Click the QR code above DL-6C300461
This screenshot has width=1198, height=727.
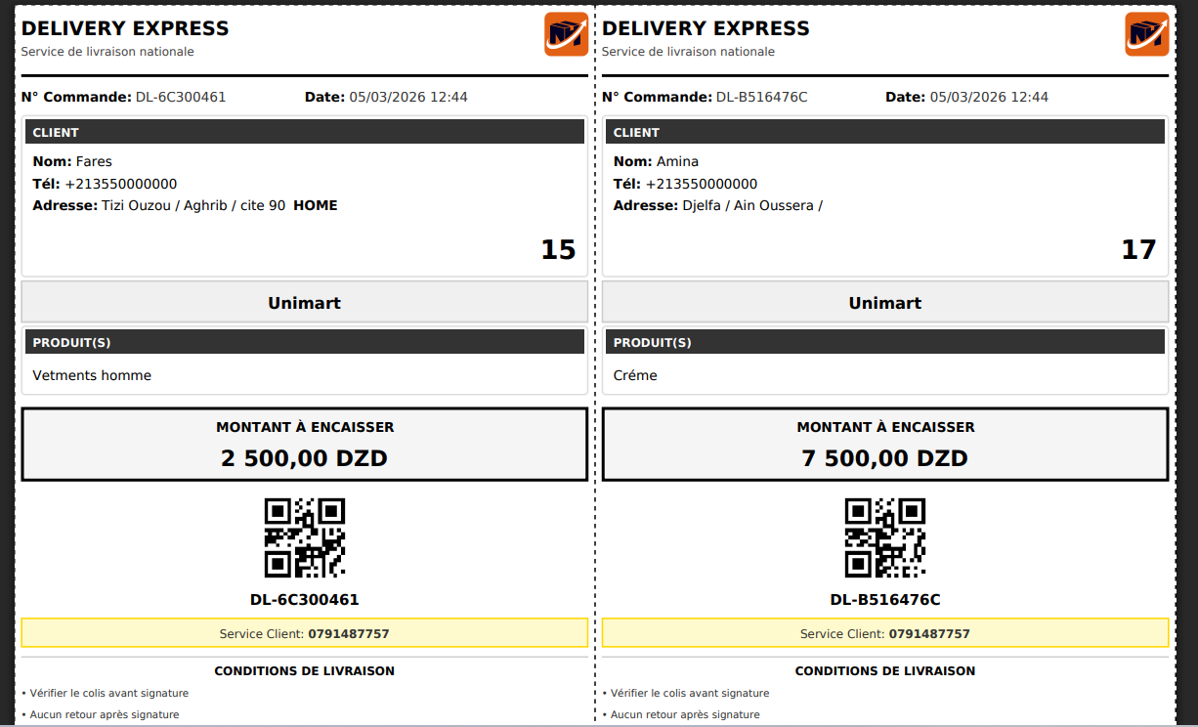[x=305, y=537]
